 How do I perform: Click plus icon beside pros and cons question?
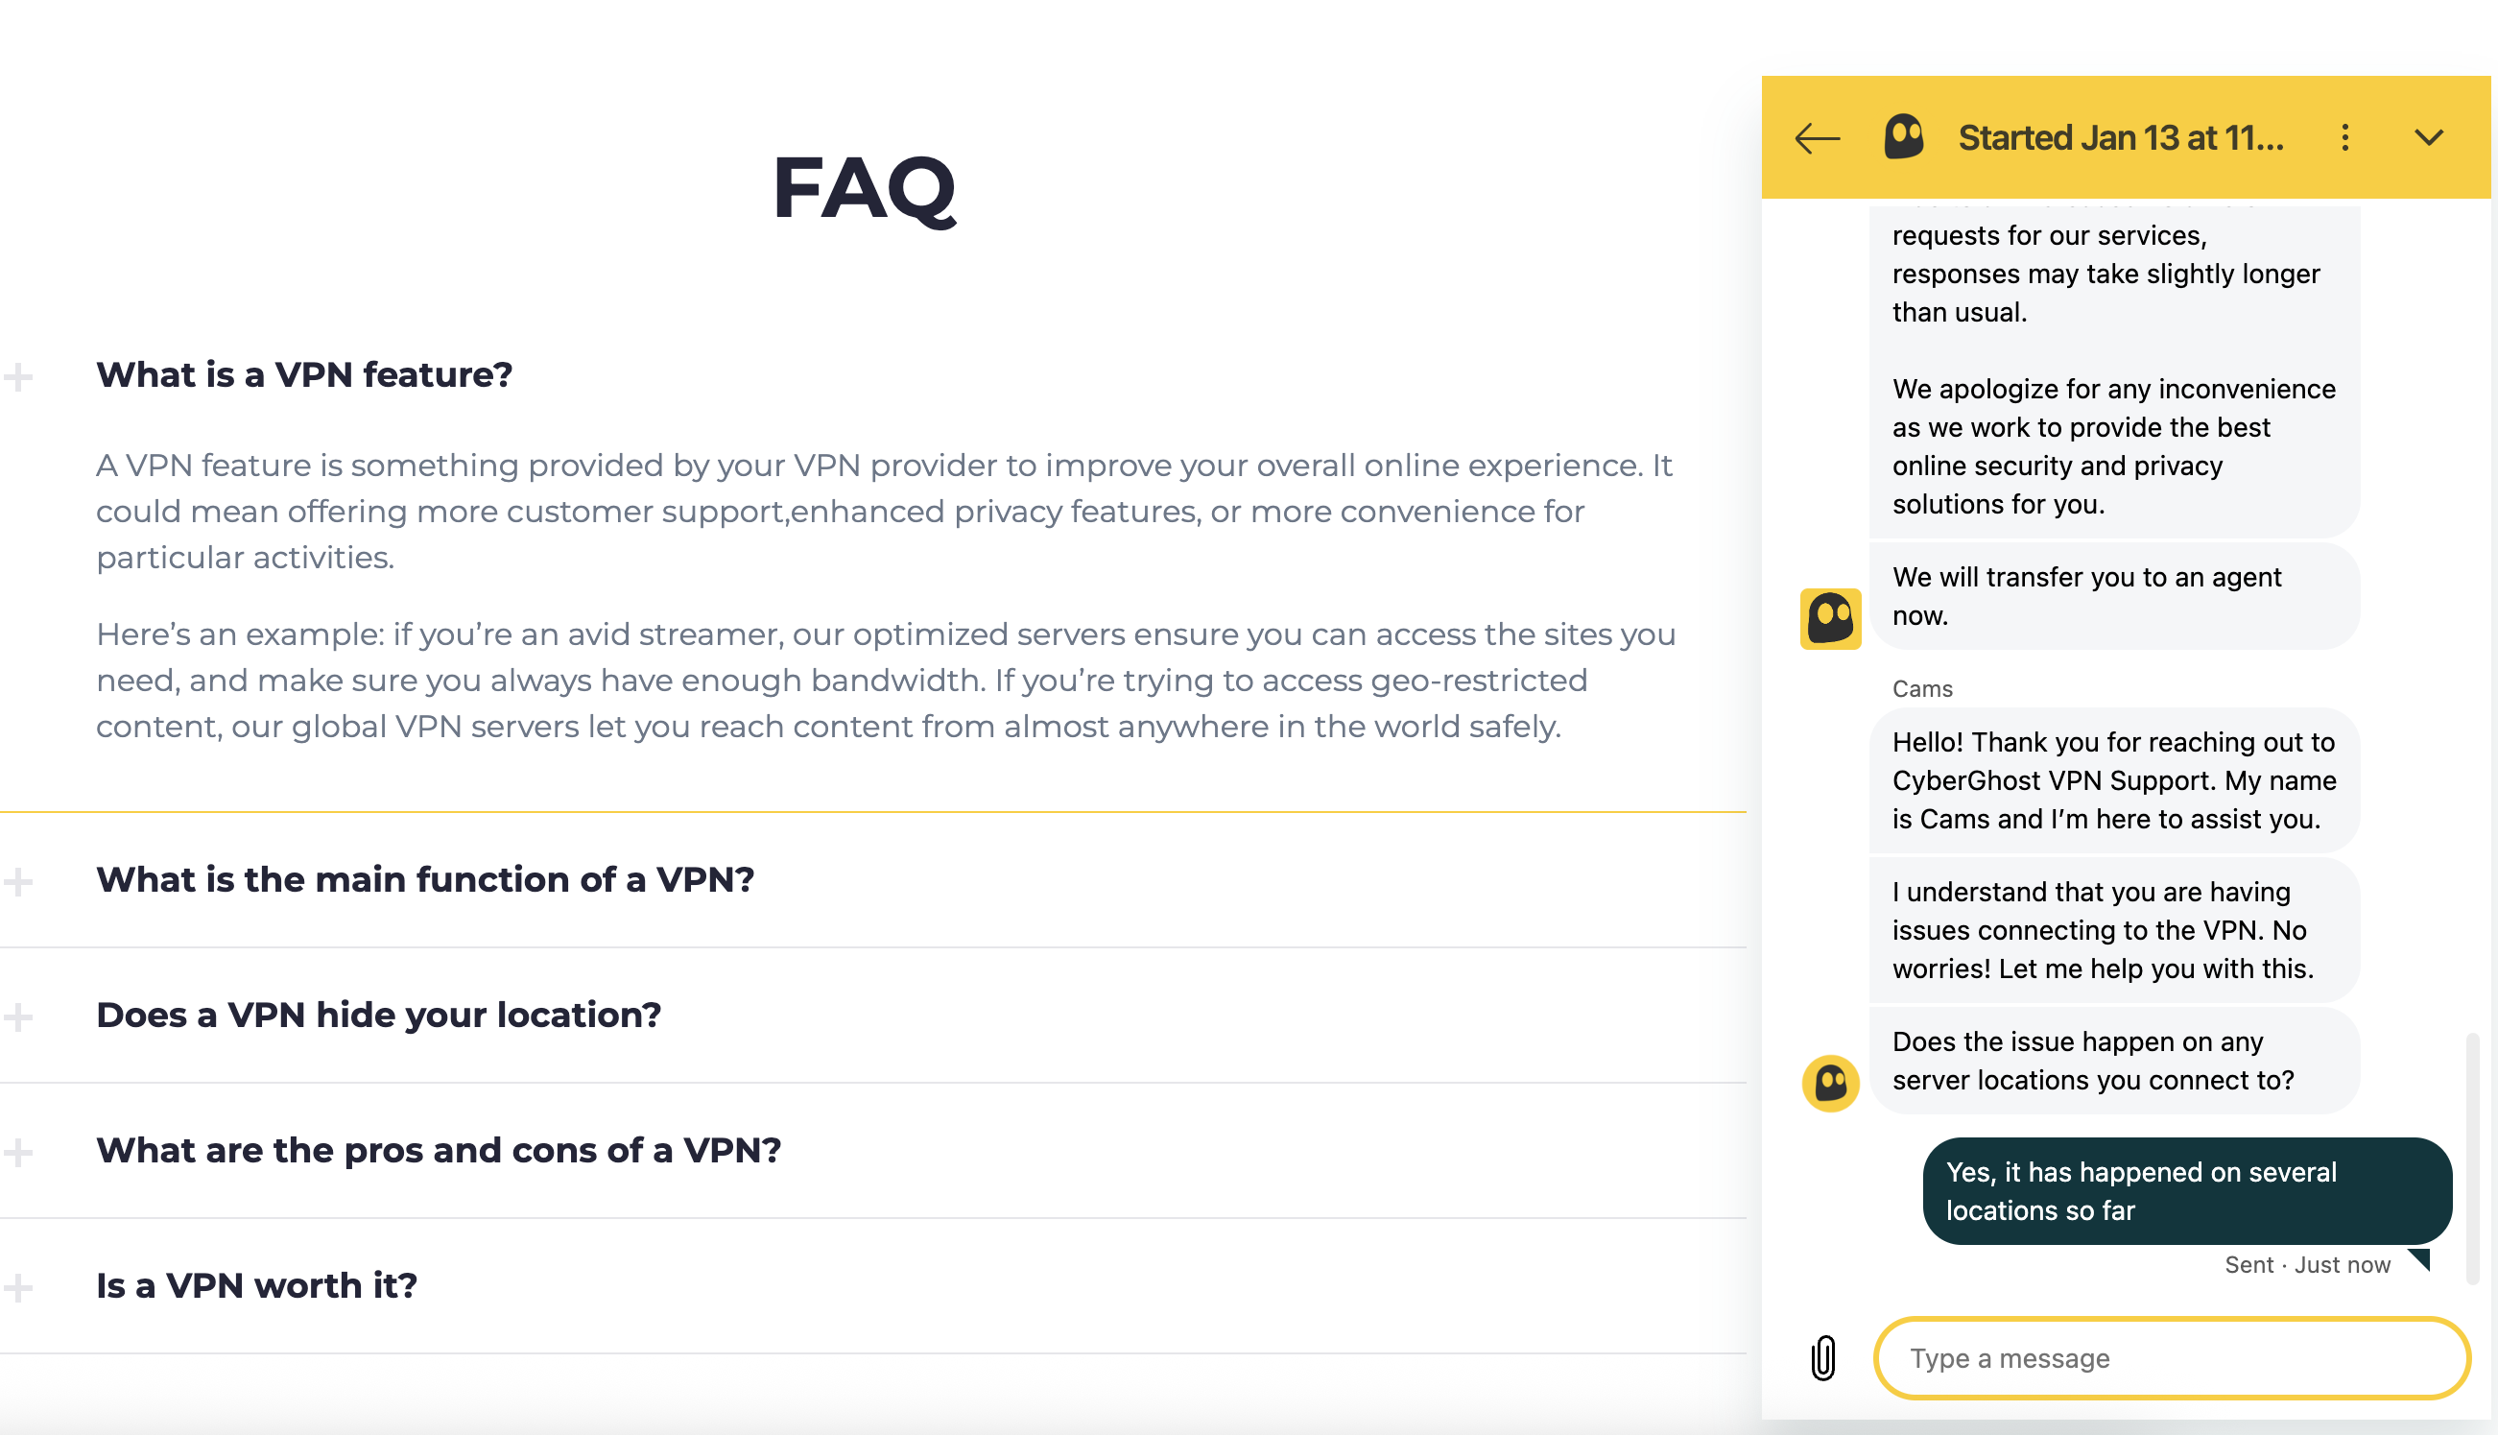point(17,1152)
